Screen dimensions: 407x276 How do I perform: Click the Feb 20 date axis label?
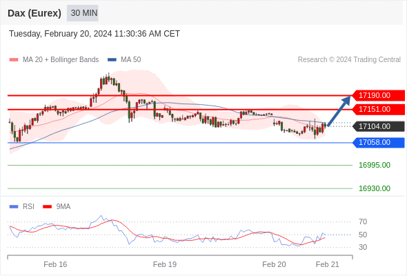click(274, 264)
